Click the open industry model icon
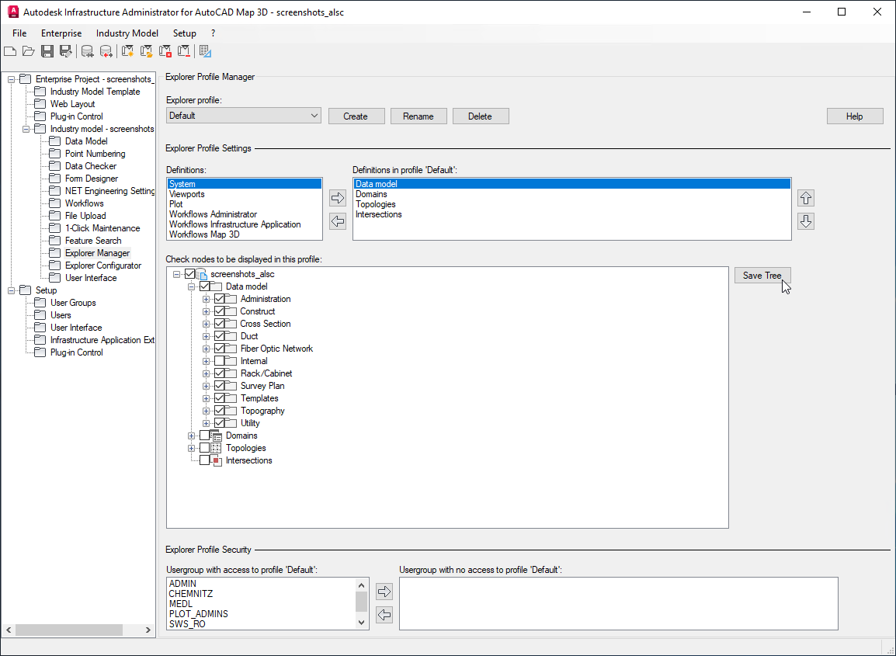896x656 pixels. point(147,51)
